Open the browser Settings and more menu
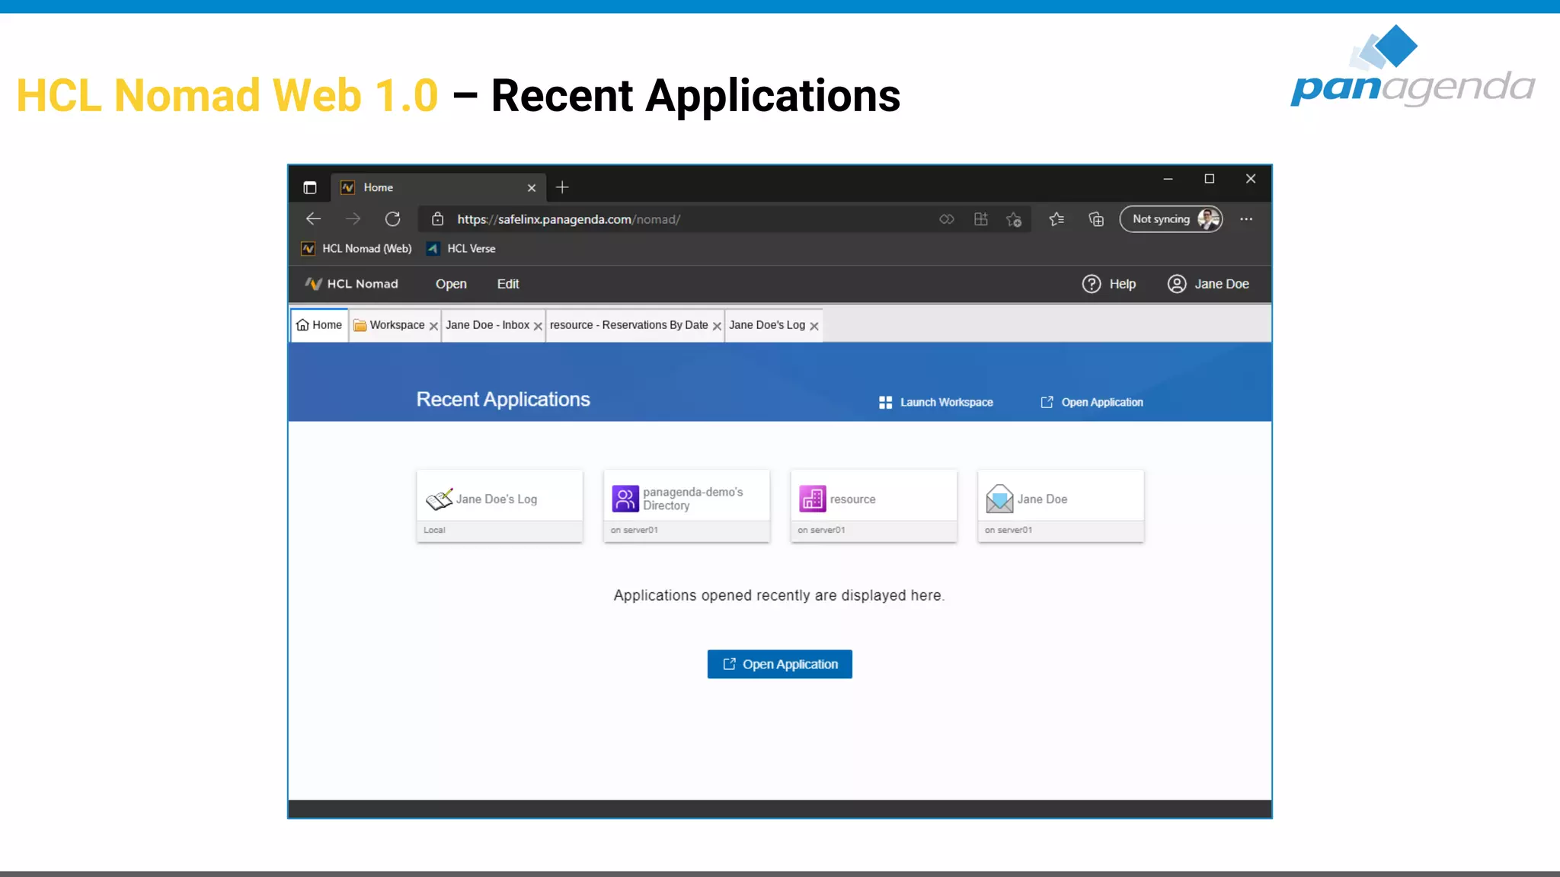1560x877 pixels. (x=1246, y=219)
